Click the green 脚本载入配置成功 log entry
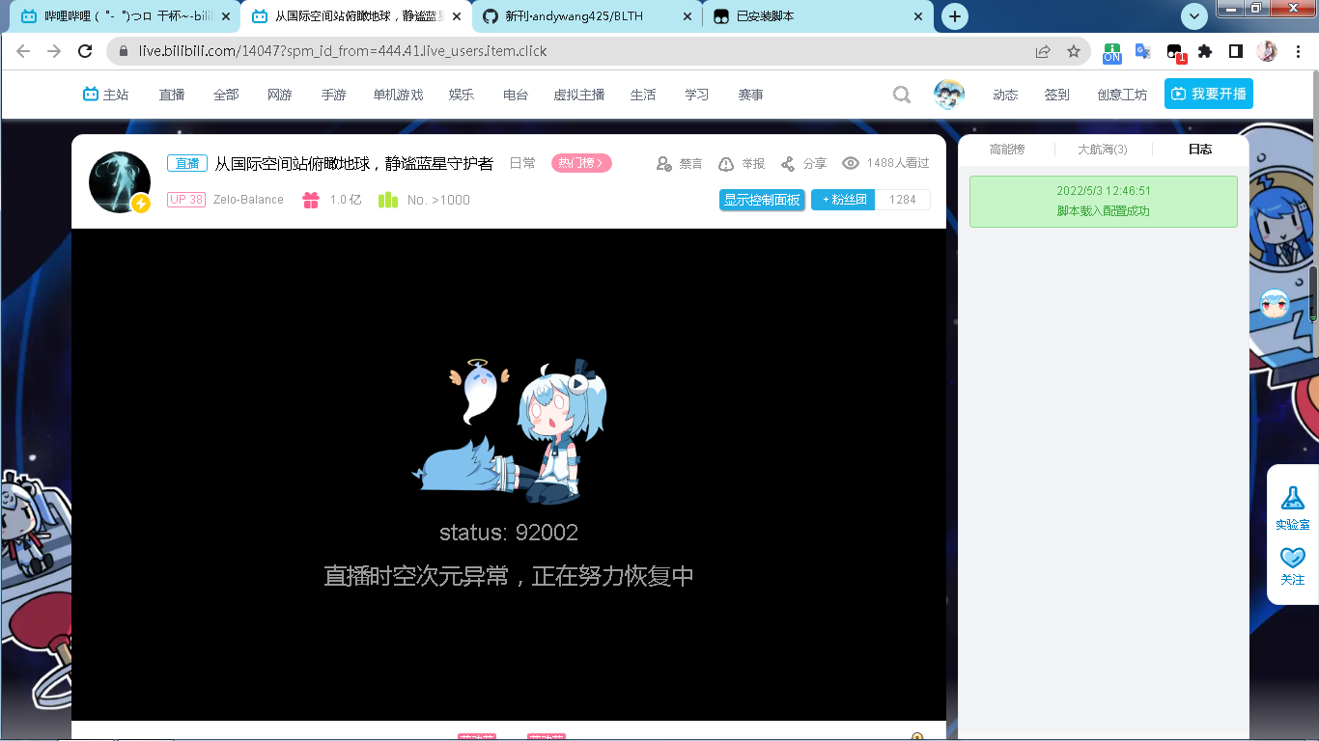 tap(1103, 202)
